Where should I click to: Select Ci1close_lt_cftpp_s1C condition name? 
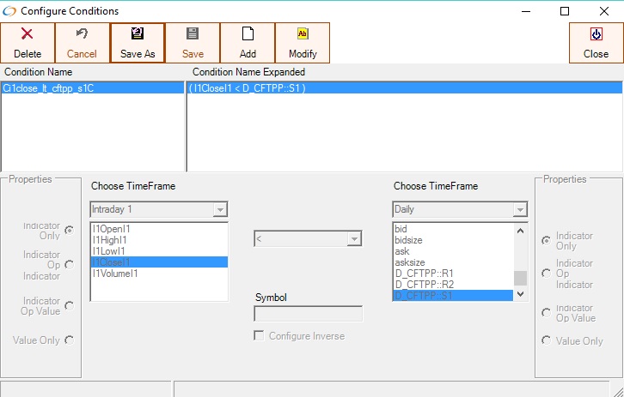pyautogui.click(x=48, y=87)
